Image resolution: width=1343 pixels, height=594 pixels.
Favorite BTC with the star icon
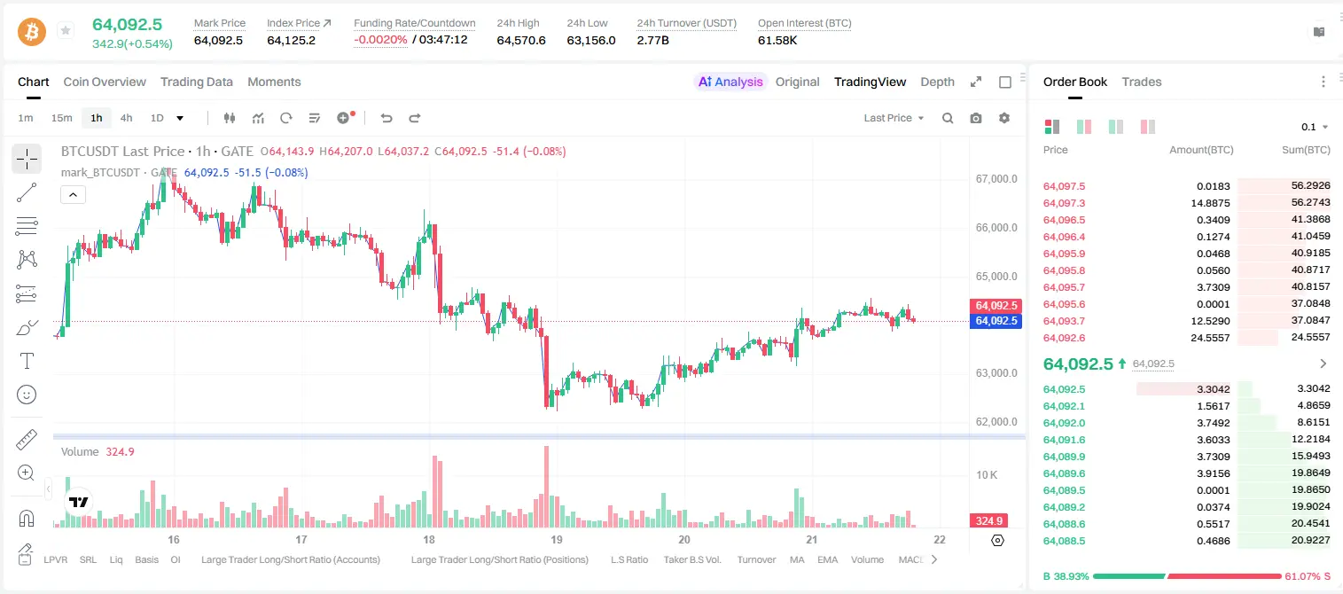[65, 31]
